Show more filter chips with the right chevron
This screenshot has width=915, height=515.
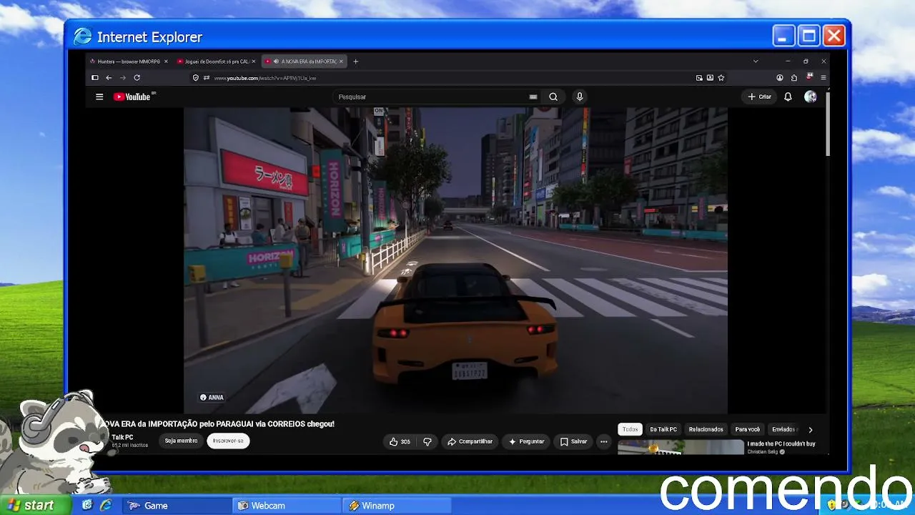point(810,430)
